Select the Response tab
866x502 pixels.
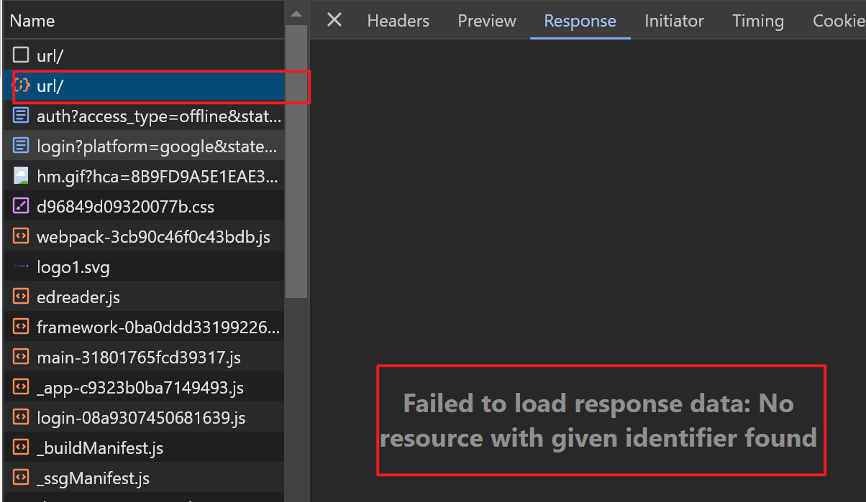(x=580, y=21)
